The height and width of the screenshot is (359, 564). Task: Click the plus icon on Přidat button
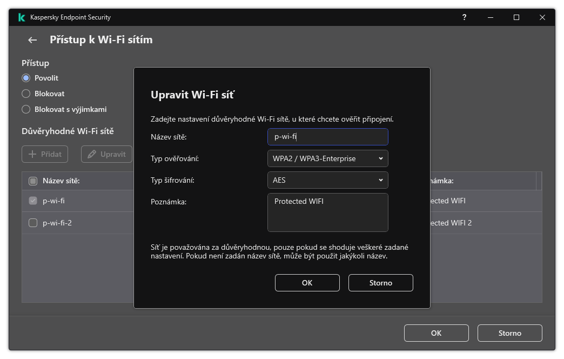tap(31, 154)
